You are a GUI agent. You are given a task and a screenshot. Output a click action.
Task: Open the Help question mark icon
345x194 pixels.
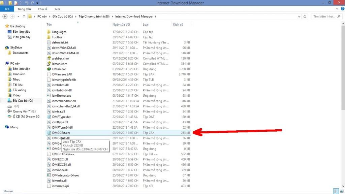343,9
